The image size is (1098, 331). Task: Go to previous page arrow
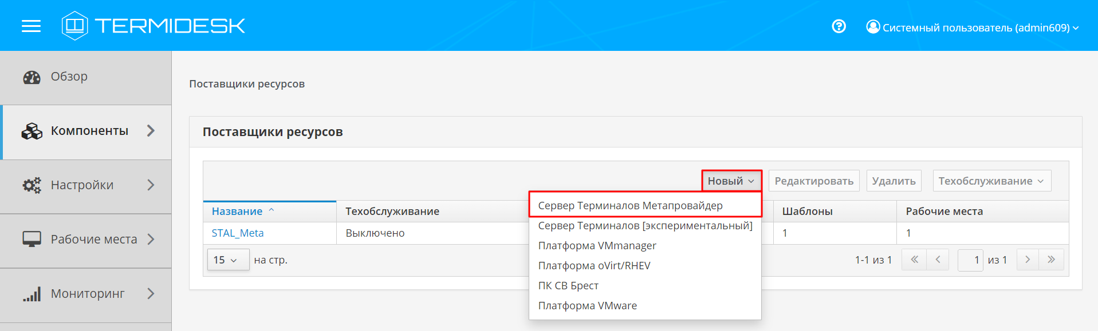point(938,260)
